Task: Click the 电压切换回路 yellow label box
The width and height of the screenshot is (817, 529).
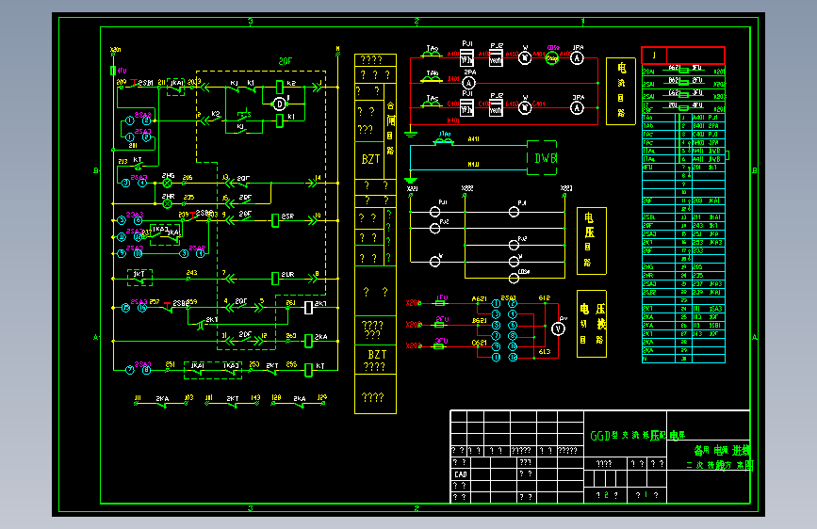Action: pos(592,324)
